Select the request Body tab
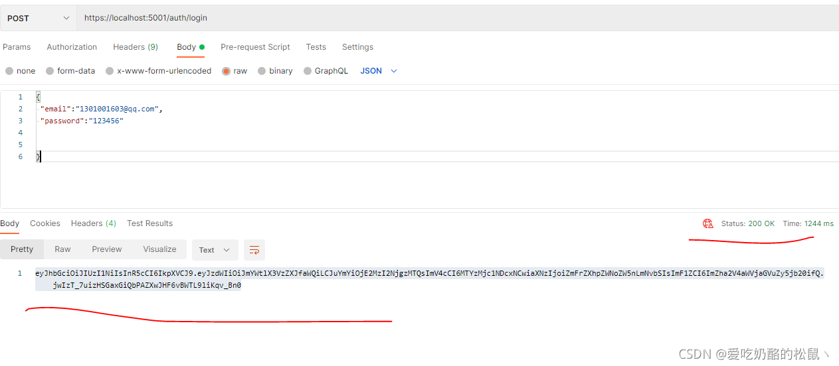Image resolution: width=839 pixels, height=366 pixels. coord(190,47)
